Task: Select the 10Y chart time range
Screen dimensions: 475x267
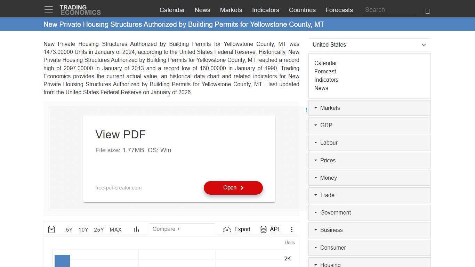Action: click(83, 230)
